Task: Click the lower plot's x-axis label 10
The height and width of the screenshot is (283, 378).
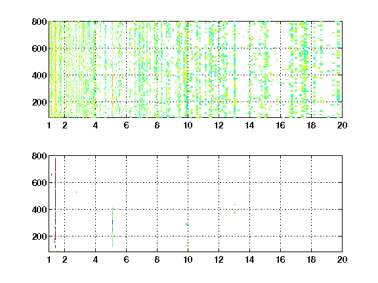Action: tap(188, 259)
